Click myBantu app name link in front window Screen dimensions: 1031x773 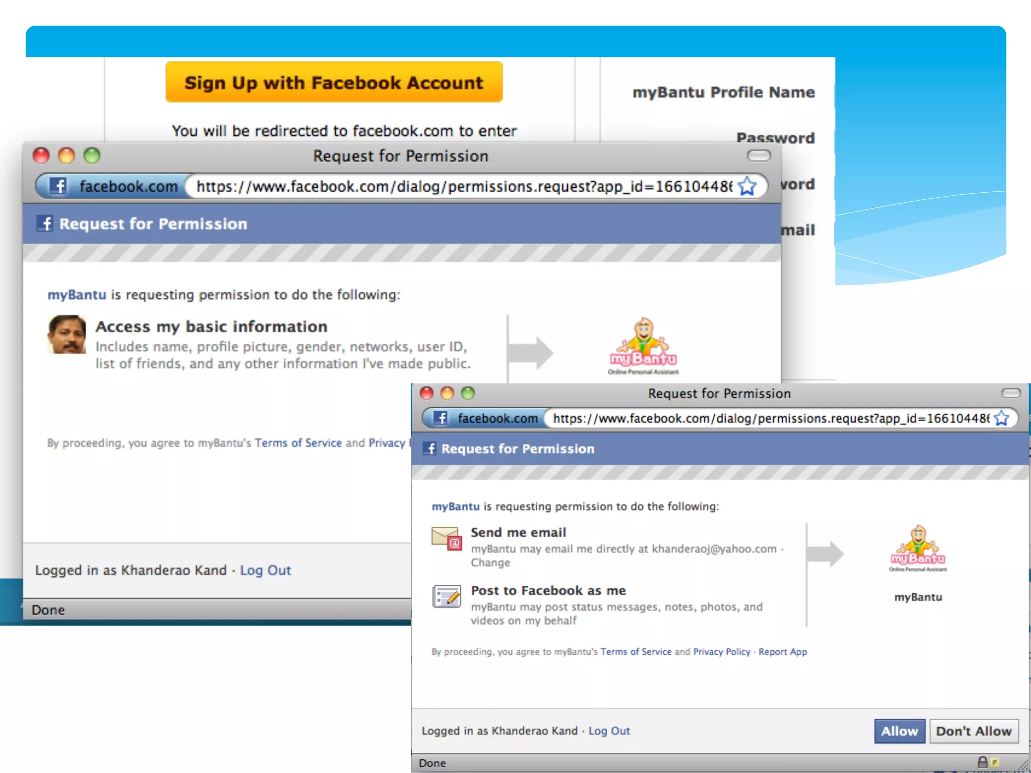tap(456, 506)
